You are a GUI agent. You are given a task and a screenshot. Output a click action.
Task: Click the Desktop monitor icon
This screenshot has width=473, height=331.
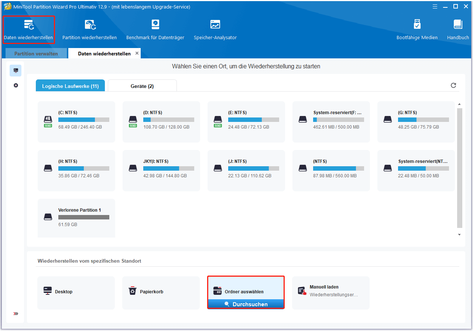pos(48,291)
